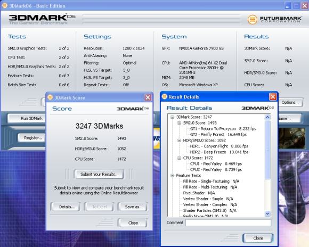
Task: Click Close in the 3DMark Score dialog
Action: (133, 223)
